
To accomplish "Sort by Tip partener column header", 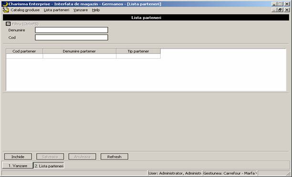I will [x=138, y=51].
